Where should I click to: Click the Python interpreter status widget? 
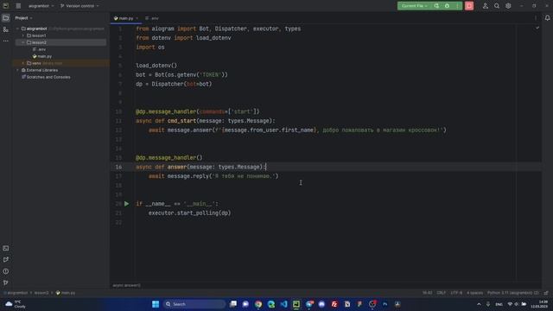tap(512, 293)
